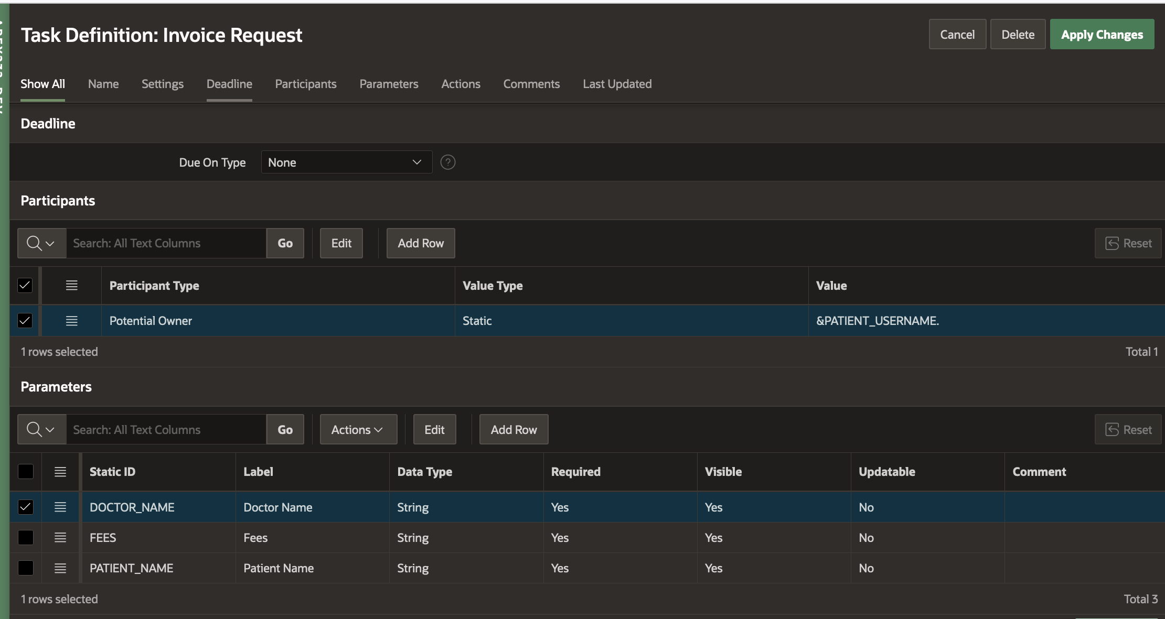Click the Parameters search text field
This screenshot has width=1165, height=619.
click(x=166, y=430)
